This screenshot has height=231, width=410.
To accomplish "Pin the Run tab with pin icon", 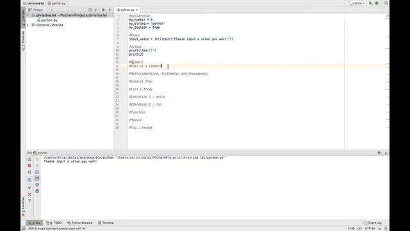I will (x=29, y=188).
